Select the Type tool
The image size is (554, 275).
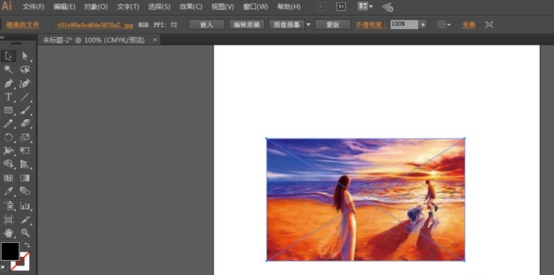pos(8,97)
